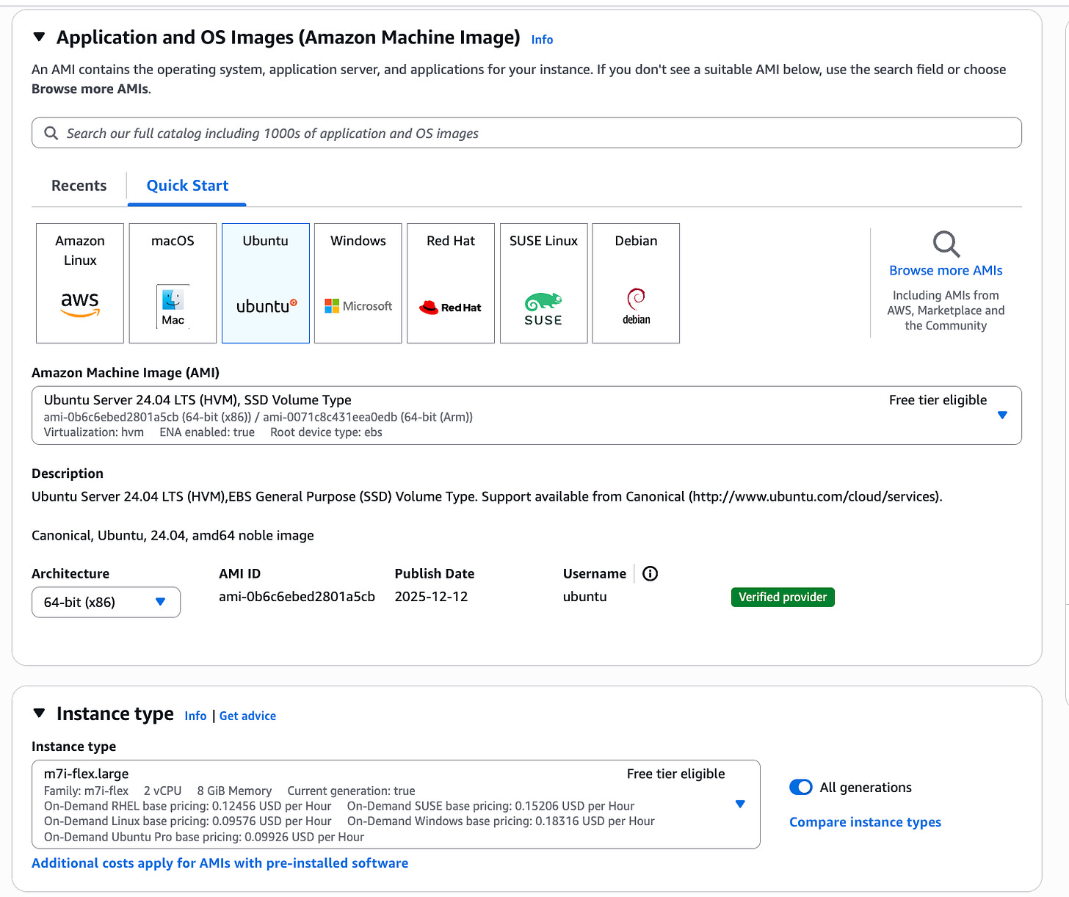Click Free tier eligible label in instance type box

pos(675,774)
